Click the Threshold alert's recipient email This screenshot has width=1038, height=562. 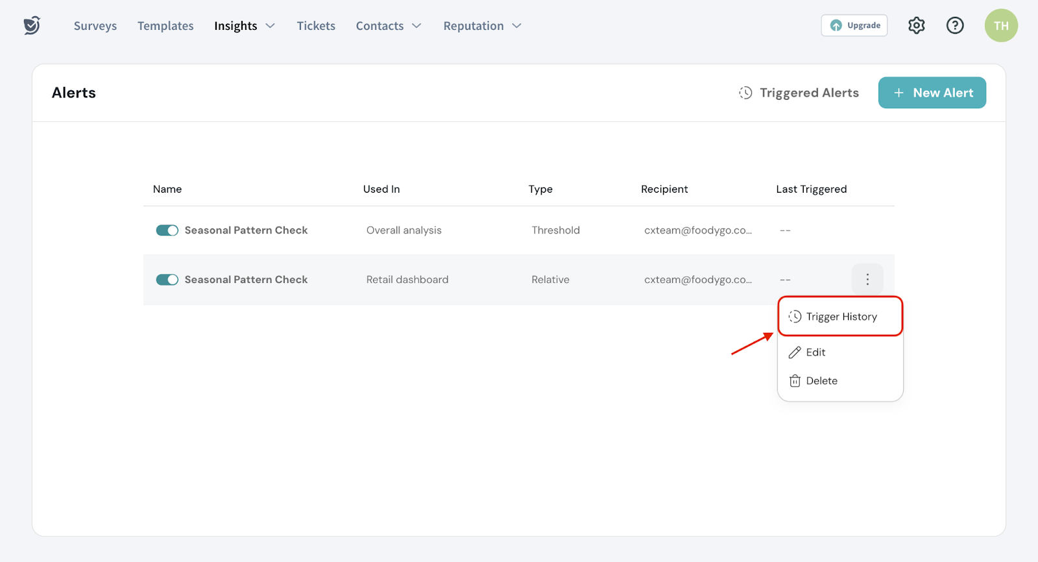click(697, 230)
